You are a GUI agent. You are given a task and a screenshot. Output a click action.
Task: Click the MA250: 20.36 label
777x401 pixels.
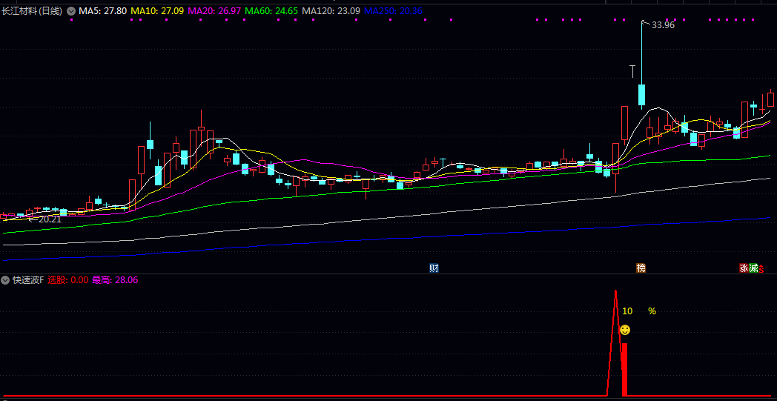click(393, 10)
